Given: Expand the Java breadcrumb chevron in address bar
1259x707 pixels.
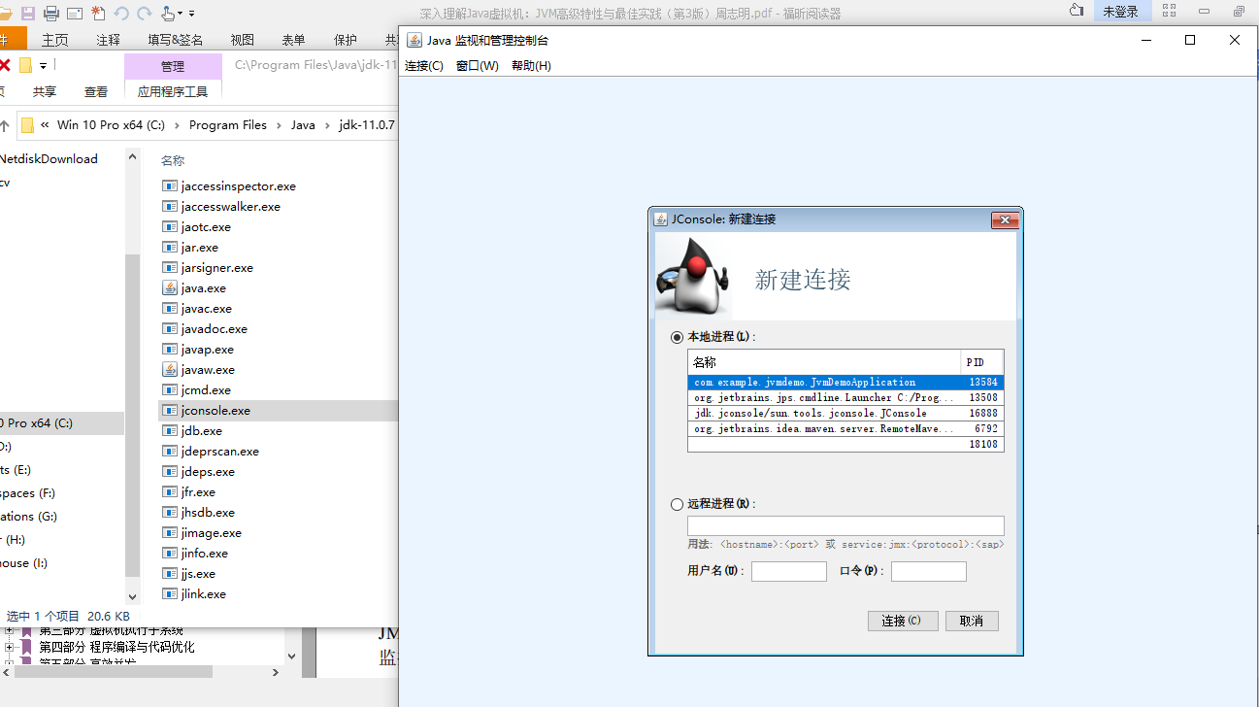Looking at the screenshot, I should (x=327, y=125).
